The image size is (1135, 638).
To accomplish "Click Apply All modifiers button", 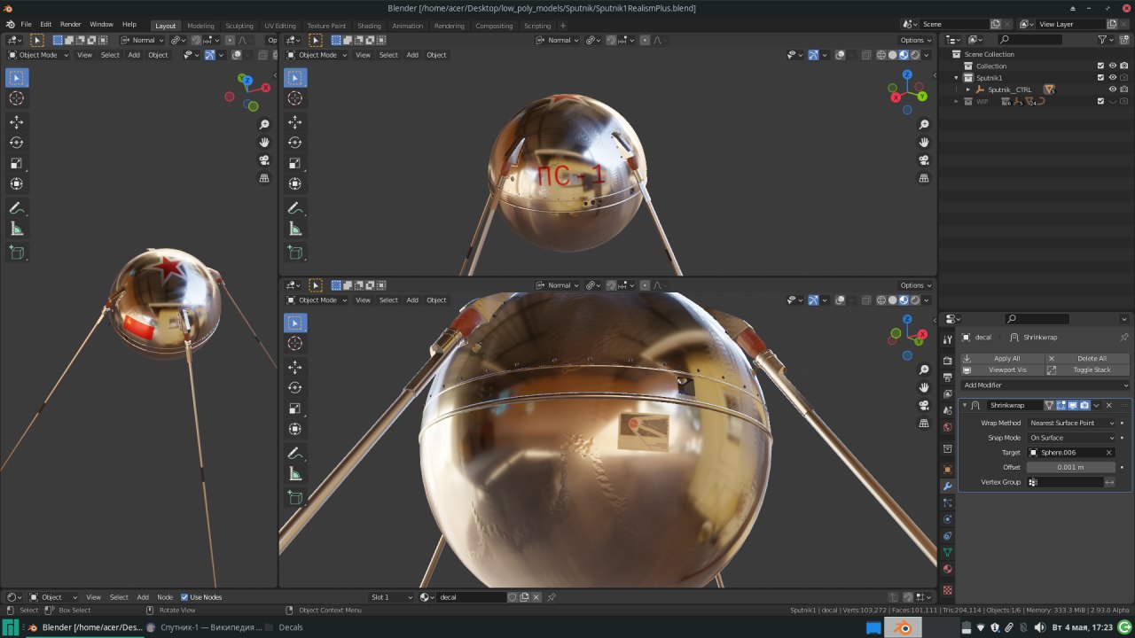I will click(x=1002, y=359).
